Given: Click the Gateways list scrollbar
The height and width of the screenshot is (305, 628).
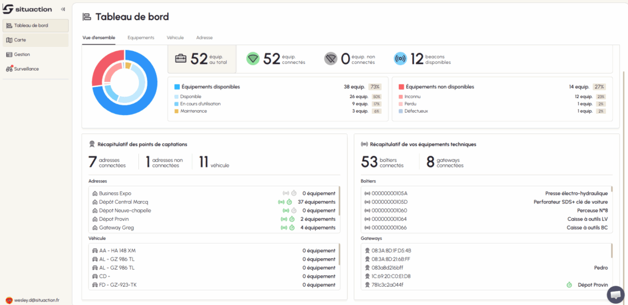Looking at the screenshot, I should (612, 251).
